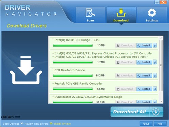Image resolution: width=169 pixels, height=127 pixels.
Task: Close the Driver Navigator window
Action: [163, 2]
